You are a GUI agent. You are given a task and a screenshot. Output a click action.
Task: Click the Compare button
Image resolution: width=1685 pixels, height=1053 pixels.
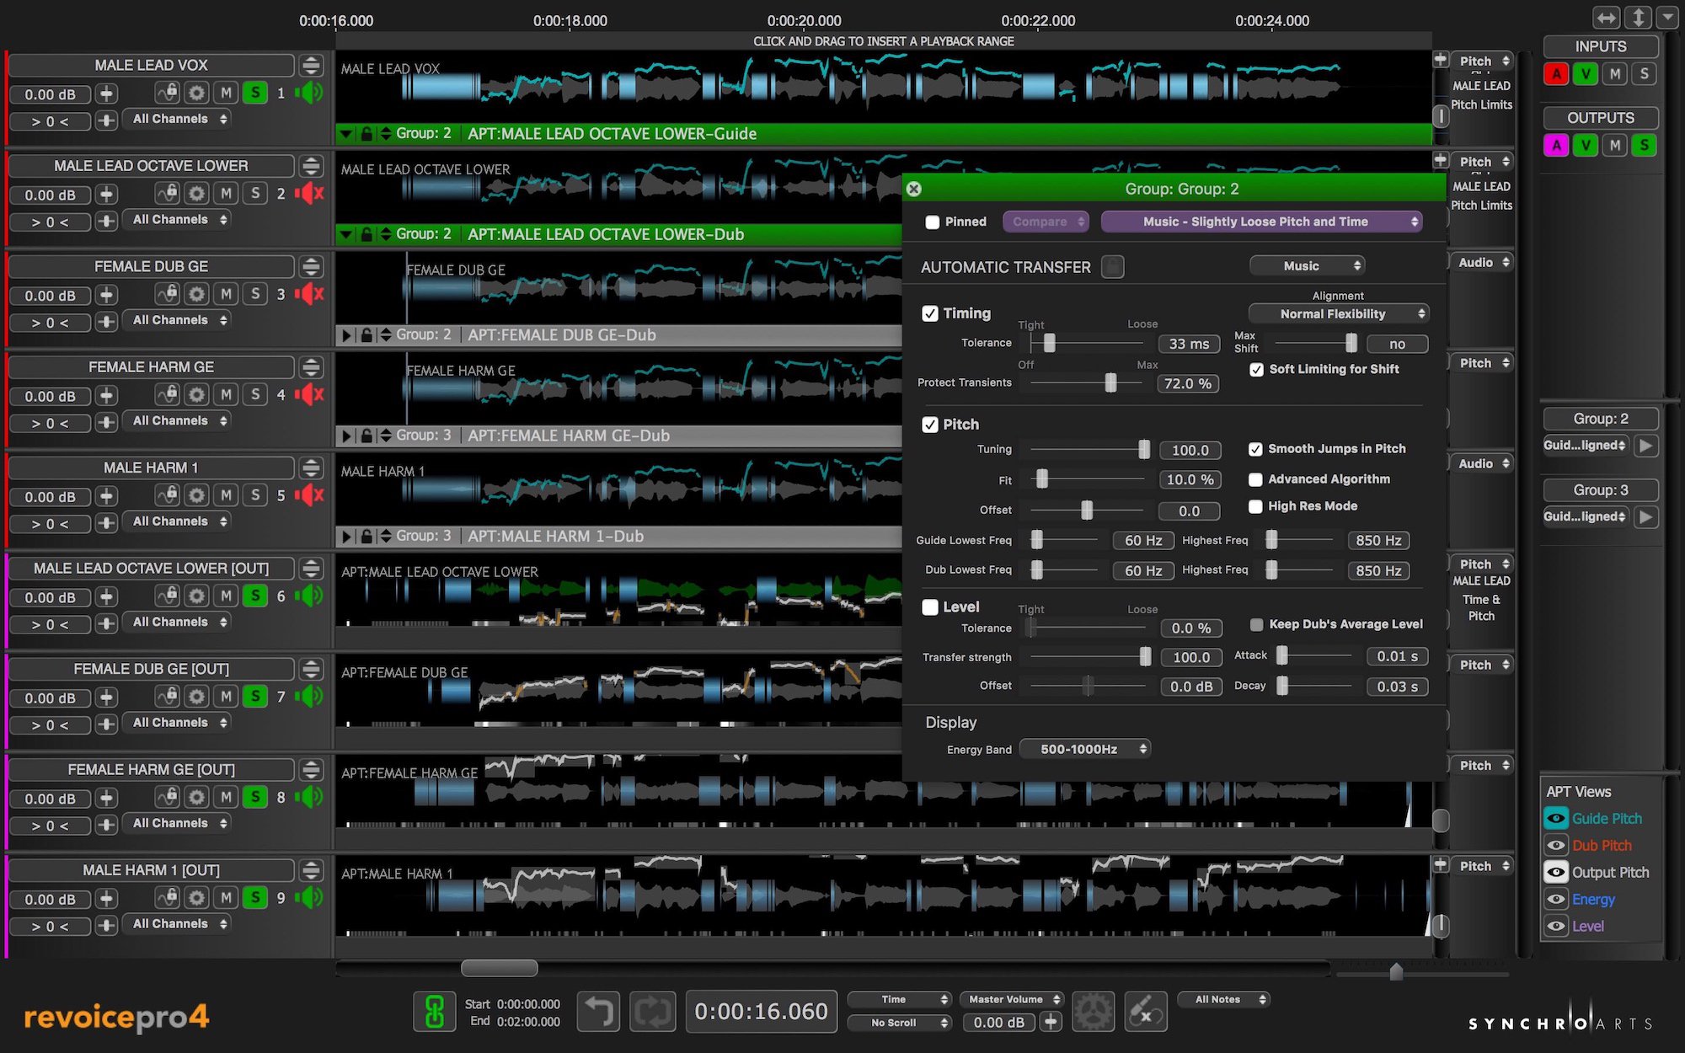pyautogui.click(x=1046, y=222)
